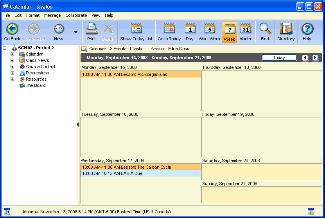325x218 pixels.
Task: Expand the Course Content tree node
Action: point(12,67)
